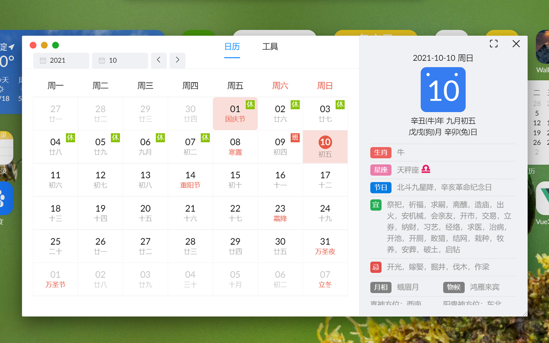Click the 月相 蛾眉月 tag
The image size is (549, 343).
point(380,287)
